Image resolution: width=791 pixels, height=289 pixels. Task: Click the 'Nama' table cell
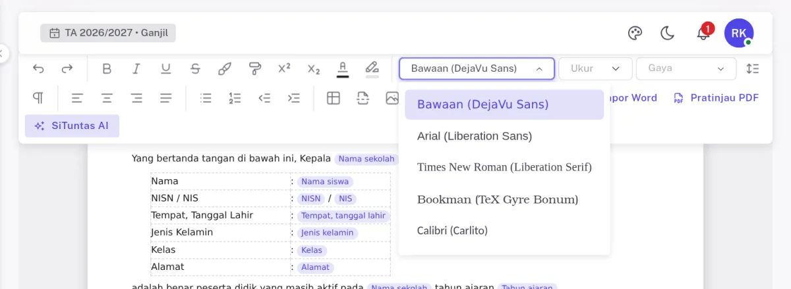220,181
